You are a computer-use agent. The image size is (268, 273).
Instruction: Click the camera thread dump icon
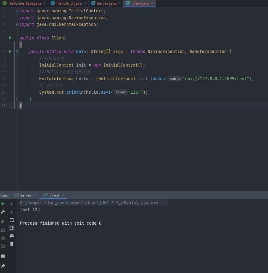coord(3,230)
